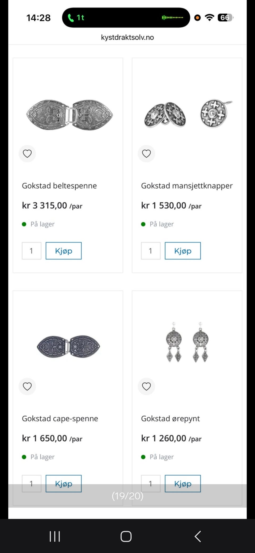Tap the kystdraktsolv.no address bar
The height and width of the screenshot is (553, 255).
tap(127, 37)
